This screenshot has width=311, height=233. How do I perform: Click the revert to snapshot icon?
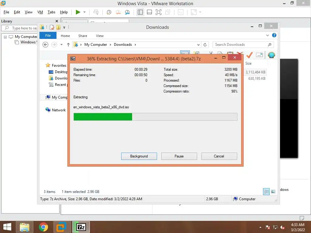(x=118, y=12)
